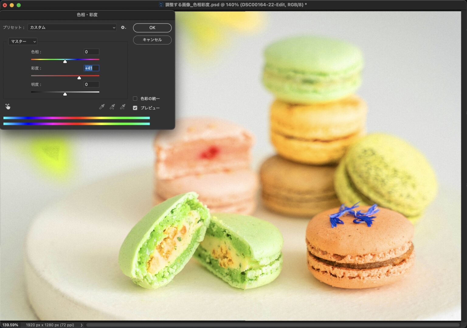This screenshot has height=328, width=467.
Task: Pick the subtract-from-sample eyedropper
Action: 123,107
